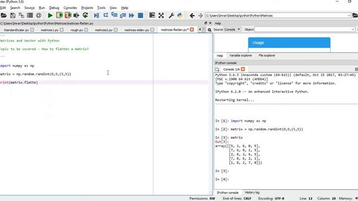Close the Console 1/A tab

[243, 69]
